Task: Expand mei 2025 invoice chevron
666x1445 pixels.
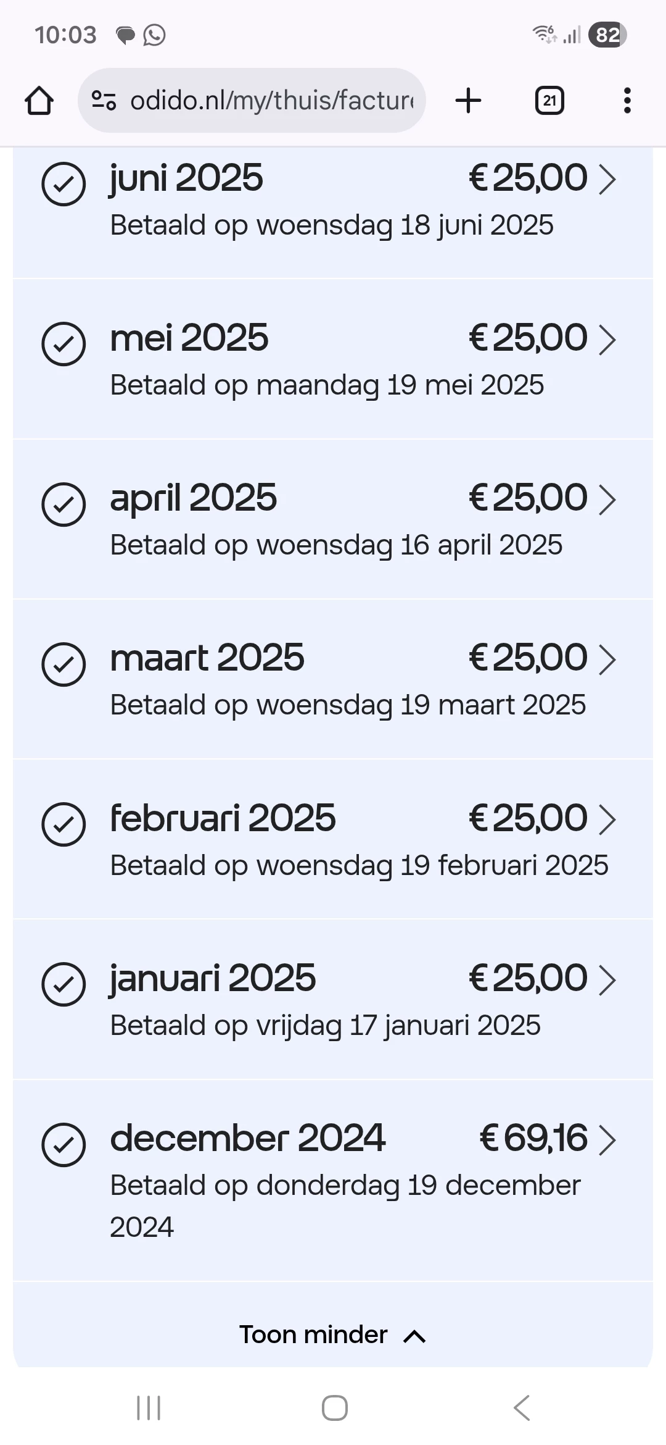Action: [x=607, y=340]
